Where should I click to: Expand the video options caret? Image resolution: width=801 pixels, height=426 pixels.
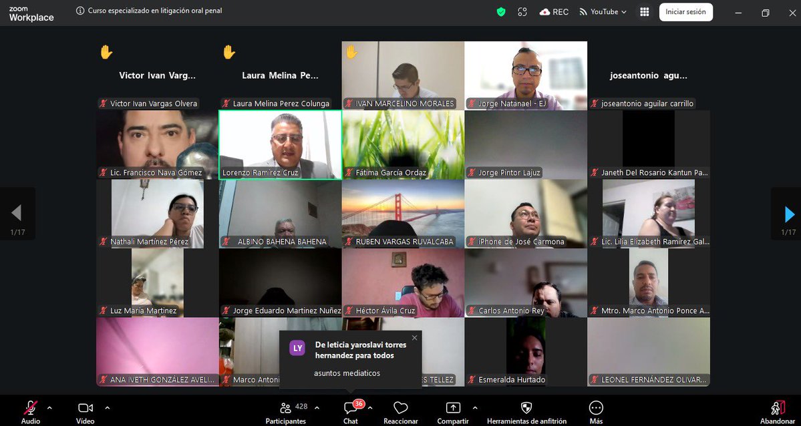coord(108,407)
